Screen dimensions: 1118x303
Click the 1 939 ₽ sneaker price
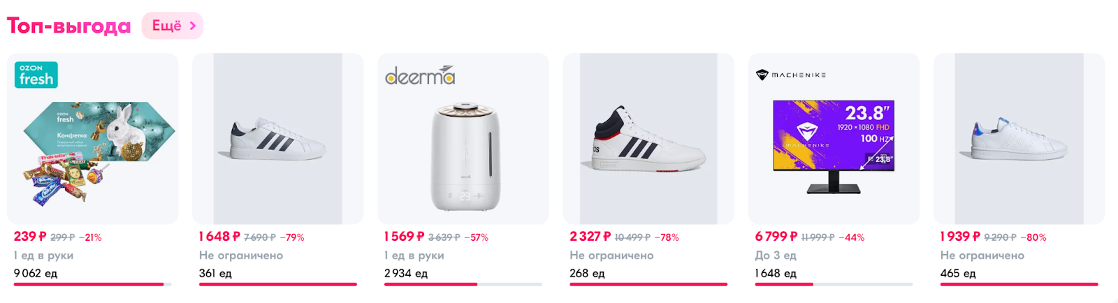point(961,237)
